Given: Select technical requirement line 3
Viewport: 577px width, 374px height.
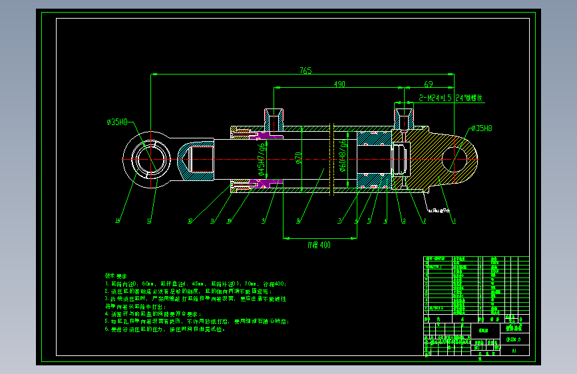Looking at the screenshot, I should click(196, 303).
